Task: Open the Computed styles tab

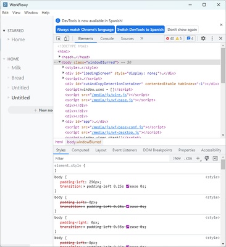Action: (x=80, y=150)
